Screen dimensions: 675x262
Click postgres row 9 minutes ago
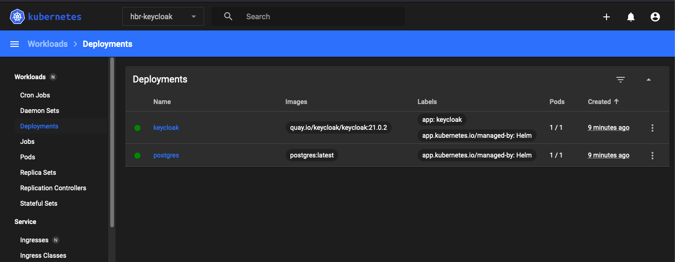608,155
